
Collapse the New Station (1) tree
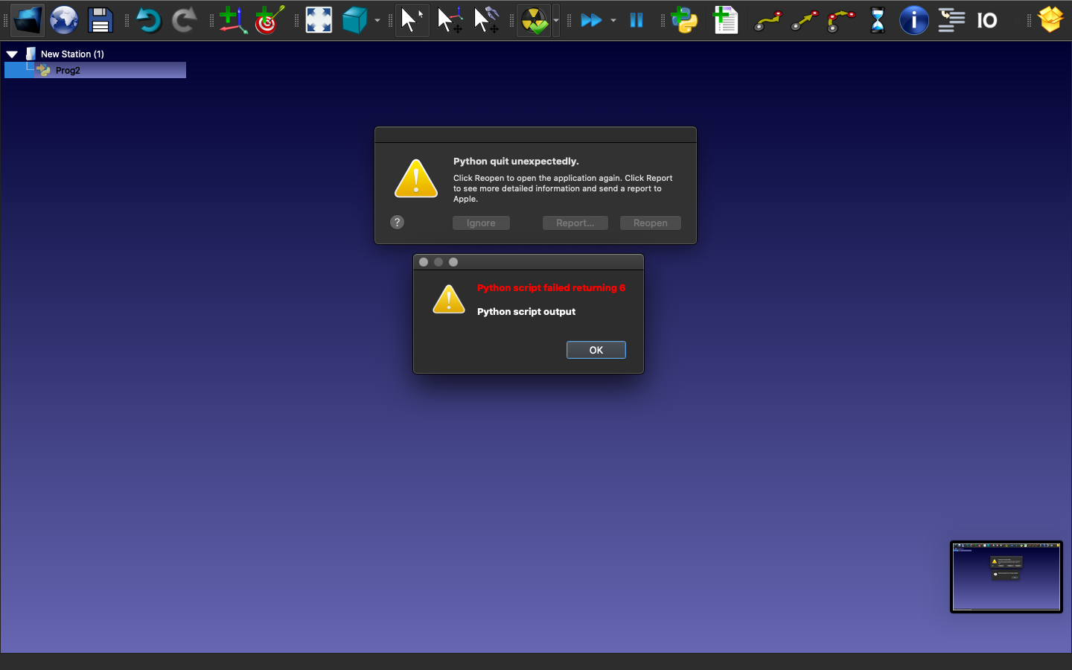(12, 54)
